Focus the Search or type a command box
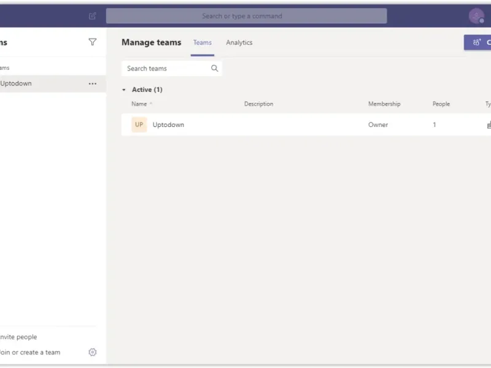This screenshot has height=368, width=491. (247, 16)
